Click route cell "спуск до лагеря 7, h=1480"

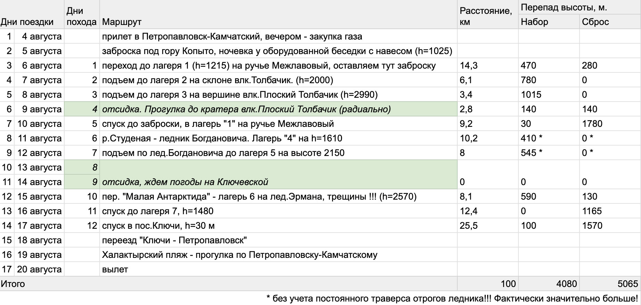point(278,211)
